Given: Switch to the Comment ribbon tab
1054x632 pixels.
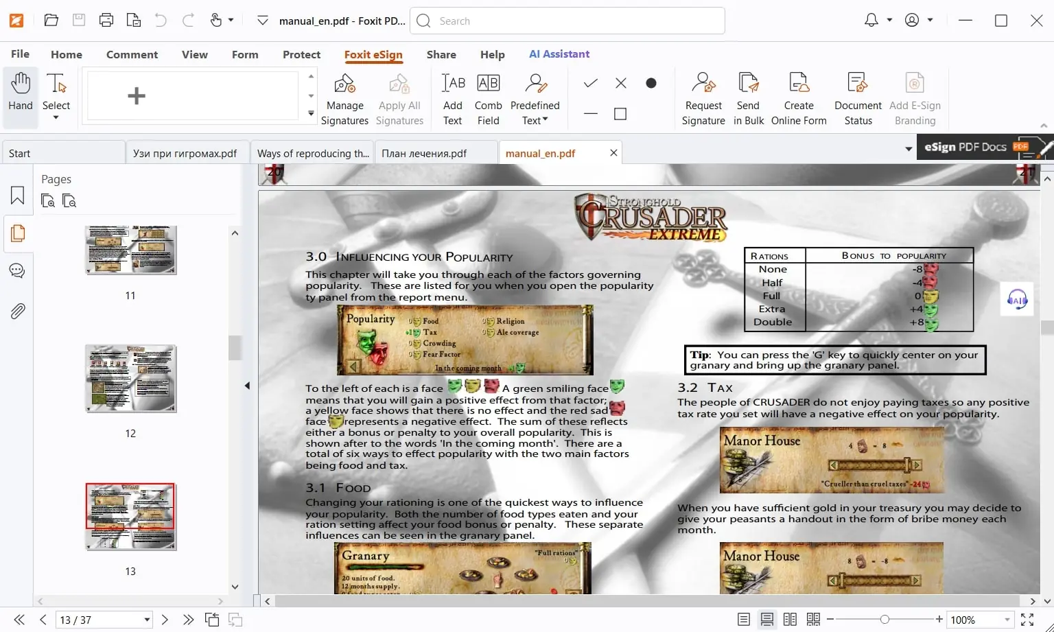Looking at the screenshot, I should 132,54.
